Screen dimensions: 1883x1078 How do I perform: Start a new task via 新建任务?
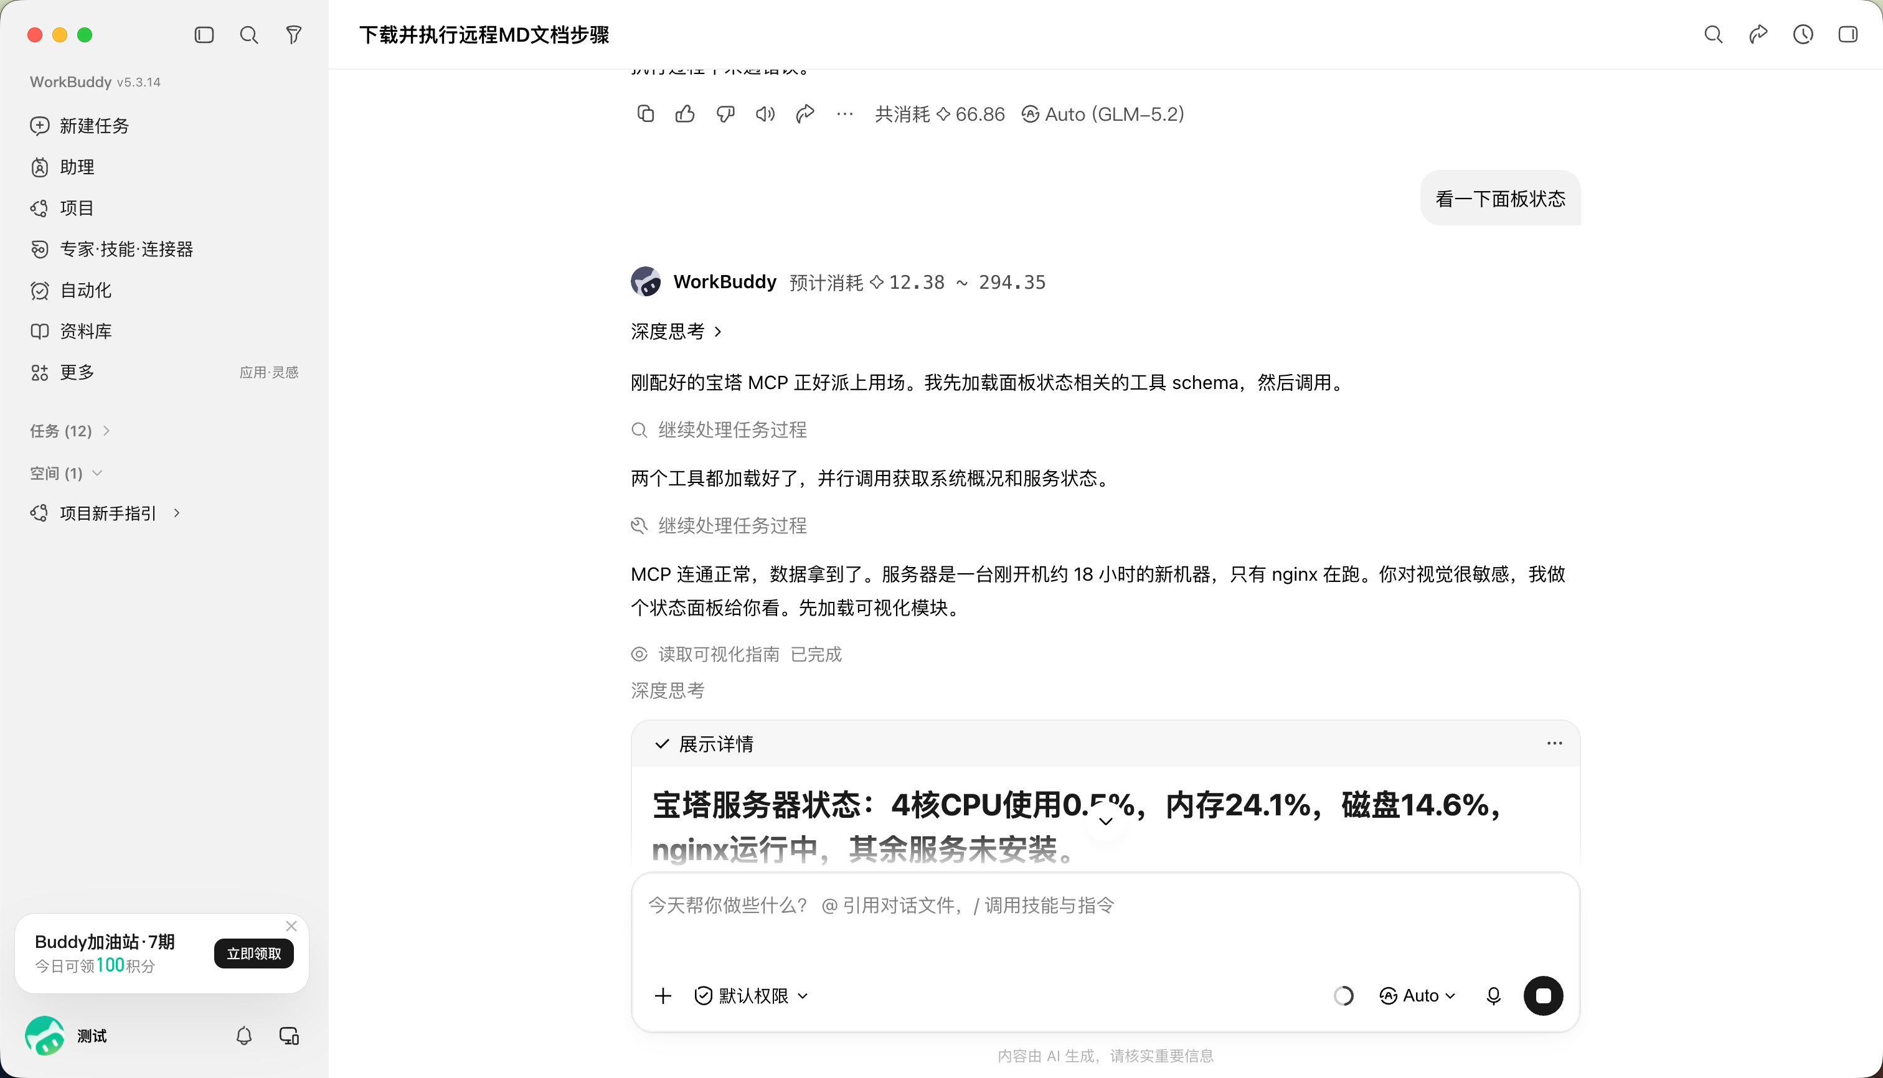164,126
